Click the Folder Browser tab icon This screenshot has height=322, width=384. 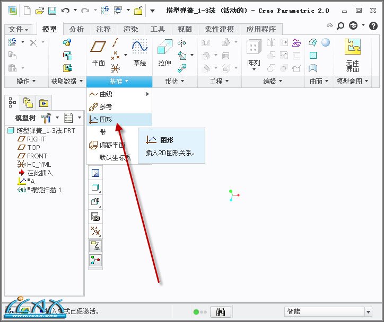pos(28,103)
